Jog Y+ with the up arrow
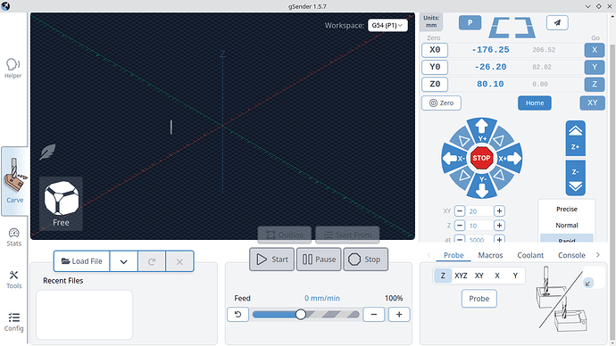616x346 pixels. coord(482,130)
